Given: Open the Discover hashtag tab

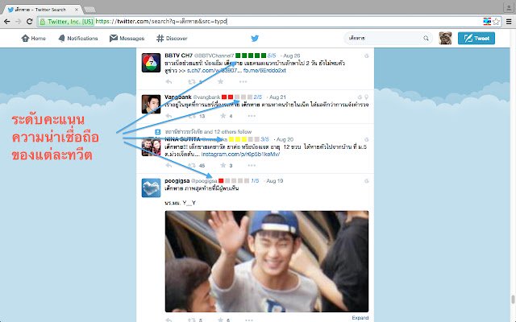Looking at the screenshot, I should [172, 39].
